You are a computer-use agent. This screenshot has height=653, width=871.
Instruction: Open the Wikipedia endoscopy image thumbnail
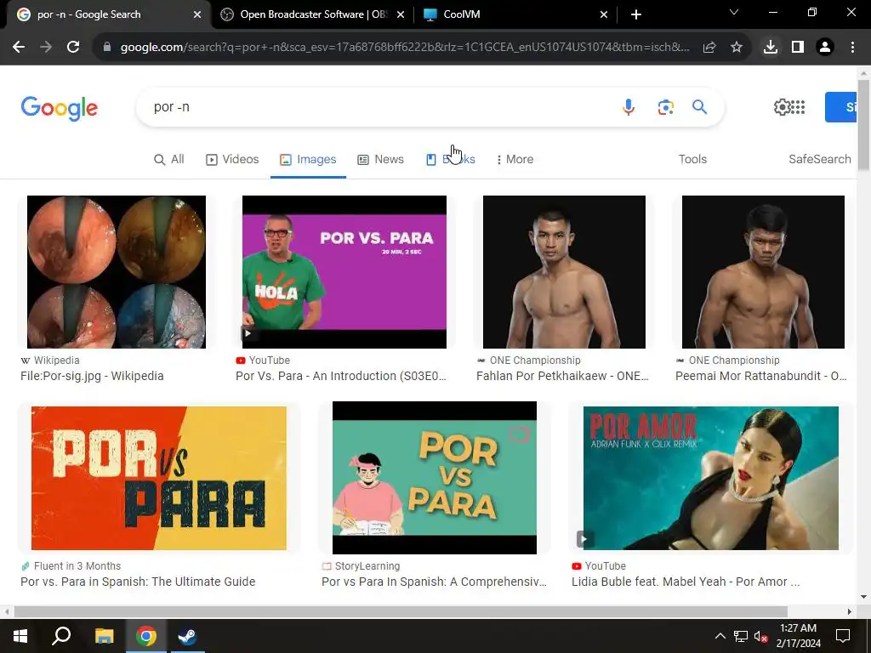pyautogui.click(x=116, y=272)
